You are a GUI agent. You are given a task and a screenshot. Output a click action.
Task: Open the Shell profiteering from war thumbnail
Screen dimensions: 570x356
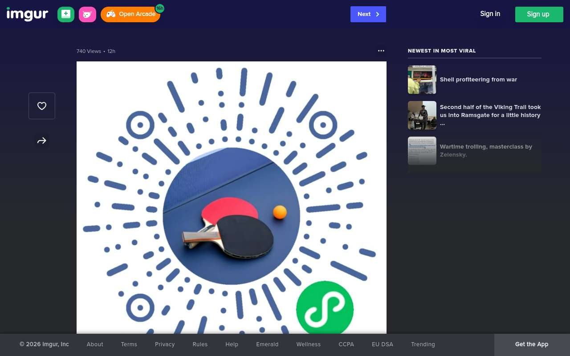point(422,80)
